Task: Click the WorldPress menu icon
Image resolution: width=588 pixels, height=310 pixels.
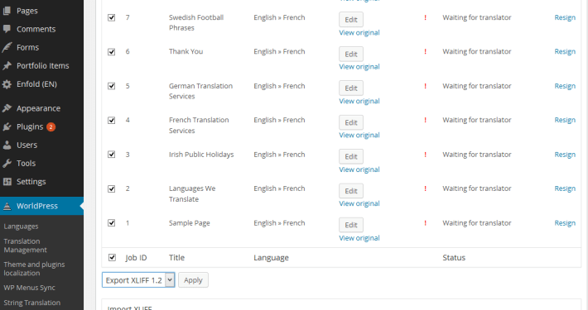Action: coord(7,206)
